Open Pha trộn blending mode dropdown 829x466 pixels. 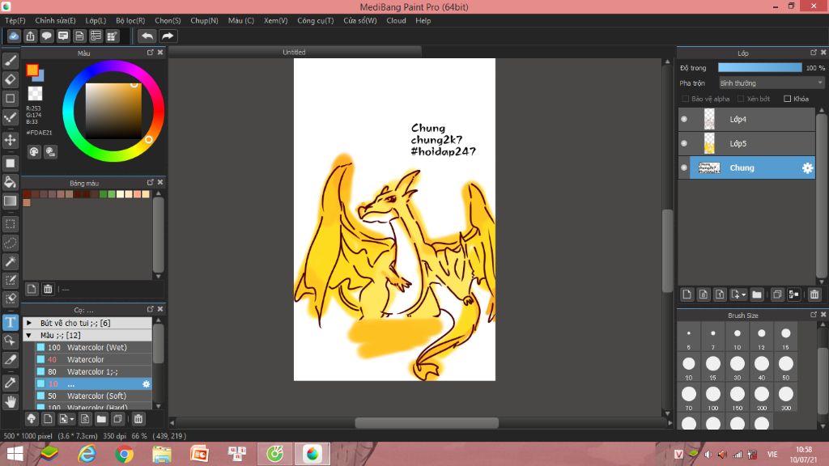click(772, 83)
